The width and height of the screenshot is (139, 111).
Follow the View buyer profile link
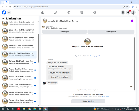tap(95, 56)
